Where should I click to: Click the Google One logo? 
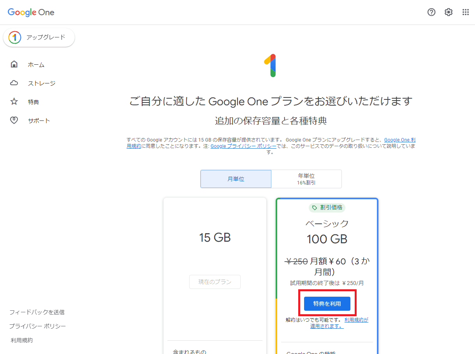coord(31,12)
